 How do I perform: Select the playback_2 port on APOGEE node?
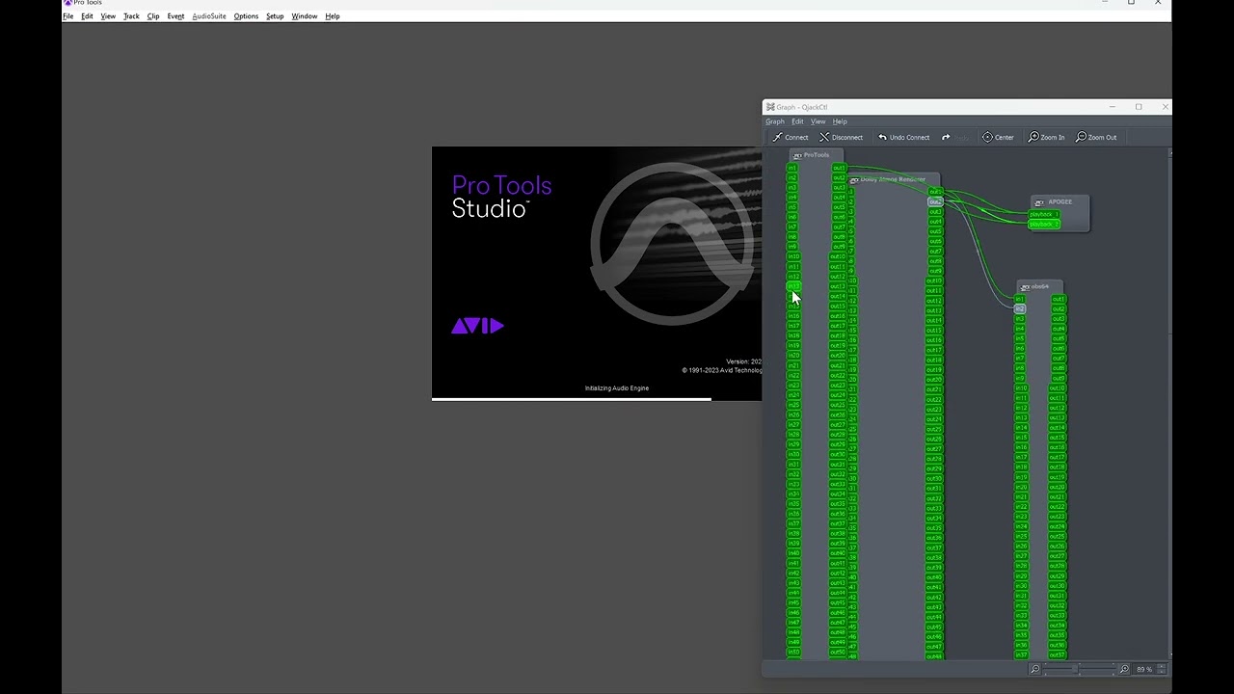point(1044,225)
